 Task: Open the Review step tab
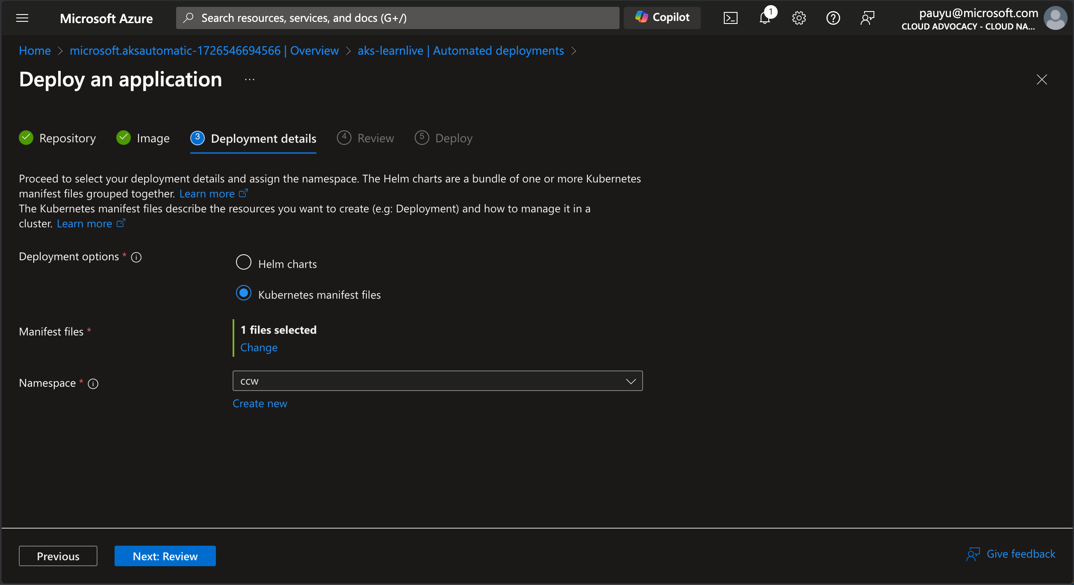[x=365, y=138]
